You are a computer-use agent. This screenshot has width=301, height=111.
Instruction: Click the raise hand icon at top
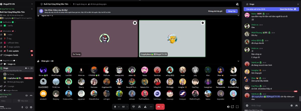click(x=237, y=4)
